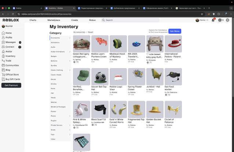
Task: Open Avatar editor from sidebar
Action: 9,52
